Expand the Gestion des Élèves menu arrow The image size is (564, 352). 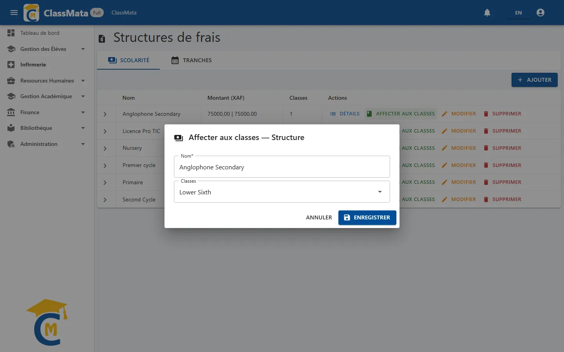click(x=83, y=49)
